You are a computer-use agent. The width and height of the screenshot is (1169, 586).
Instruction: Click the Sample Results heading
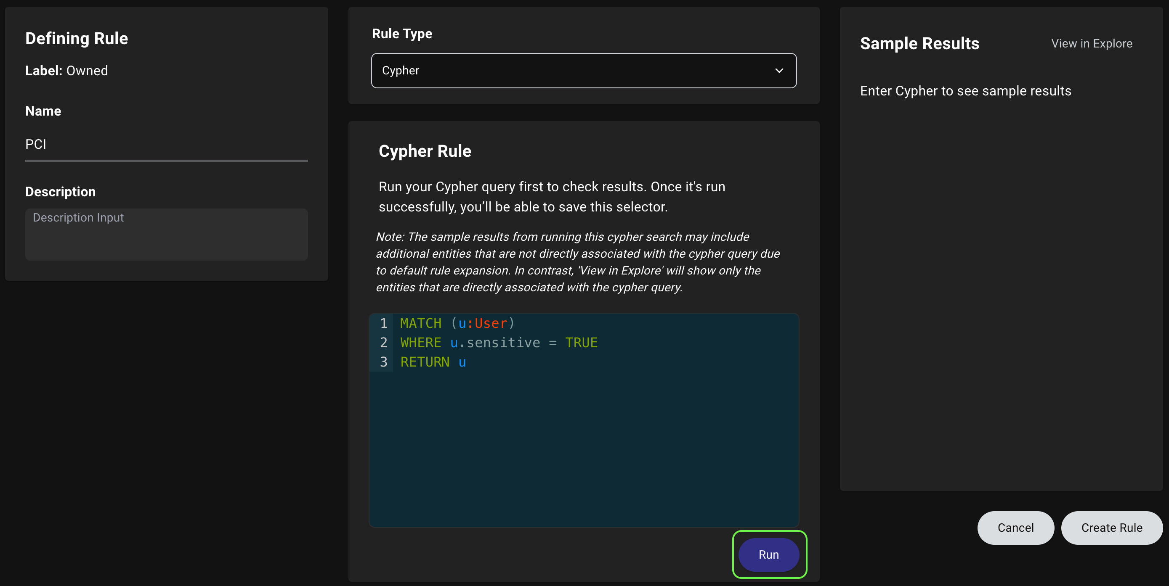(x=919, y=43)
